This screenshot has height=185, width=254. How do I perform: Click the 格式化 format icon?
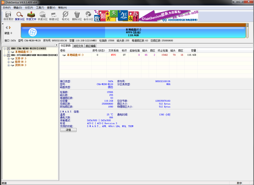(x=66, y=16)
